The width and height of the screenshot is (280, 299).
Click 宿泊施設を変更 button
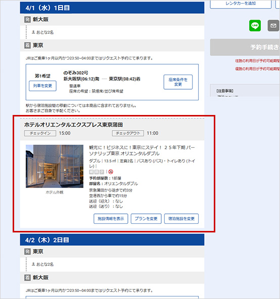tap(181, 218)
